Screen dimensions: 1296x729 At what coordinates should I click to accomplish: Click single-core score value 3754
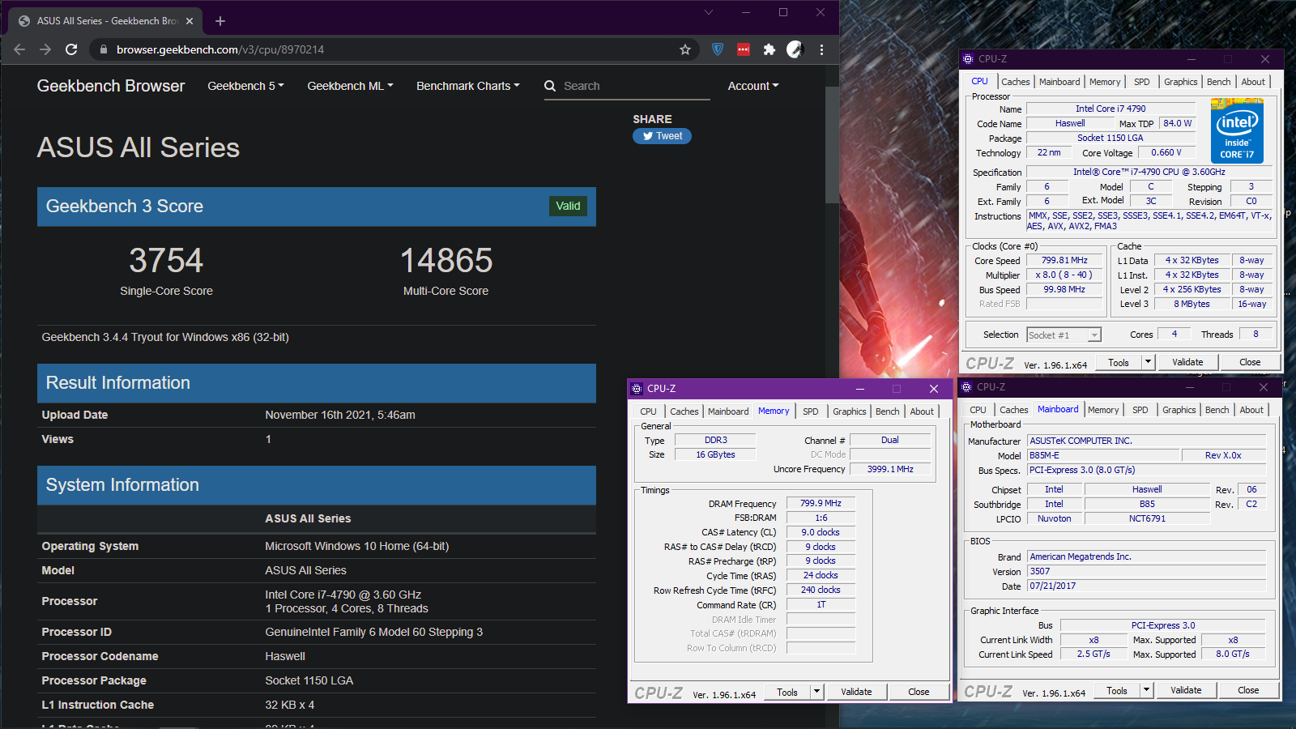click(166, 260)
